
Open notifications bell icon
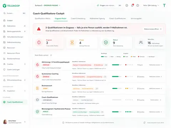click(x=132, y=5)
